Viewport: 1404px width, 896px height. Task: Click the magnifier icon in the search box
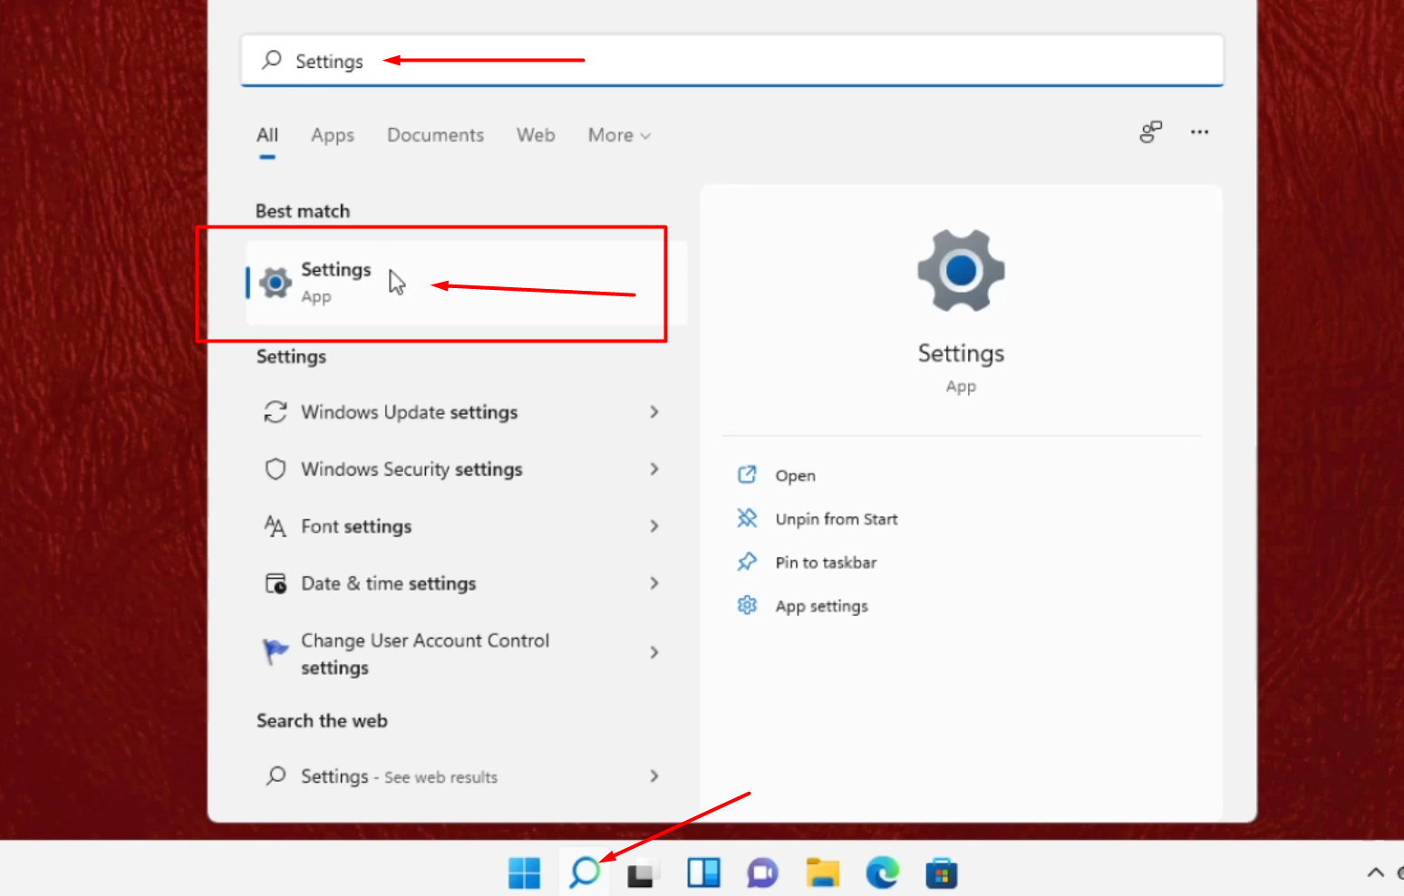272,60
